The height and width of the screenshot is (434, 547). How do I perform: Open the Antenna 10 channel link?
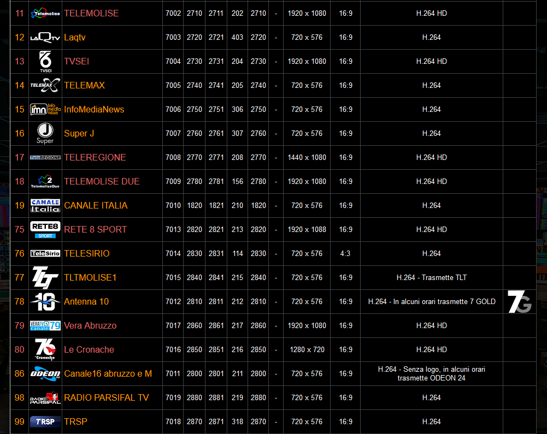pos(86,301)
